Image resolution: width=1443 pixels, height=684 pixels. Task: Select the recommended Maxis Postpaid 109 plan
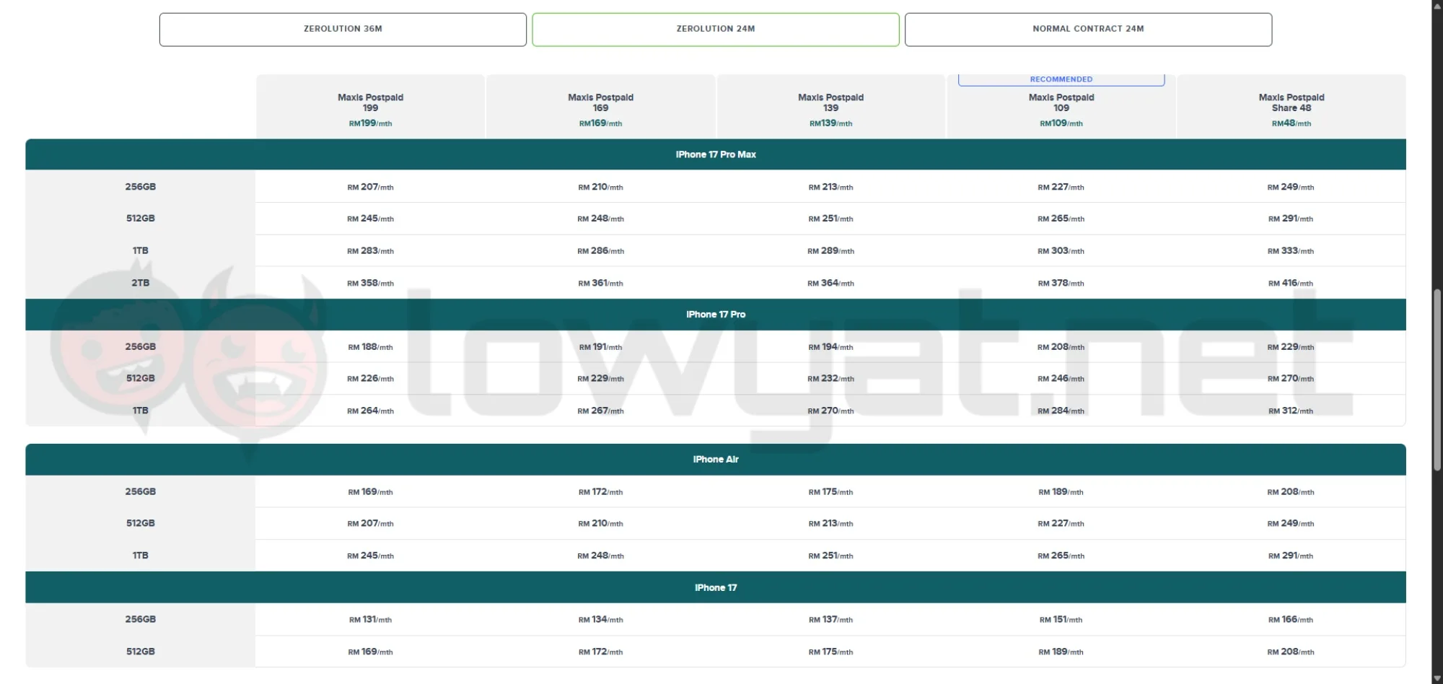coord(1061,107)
